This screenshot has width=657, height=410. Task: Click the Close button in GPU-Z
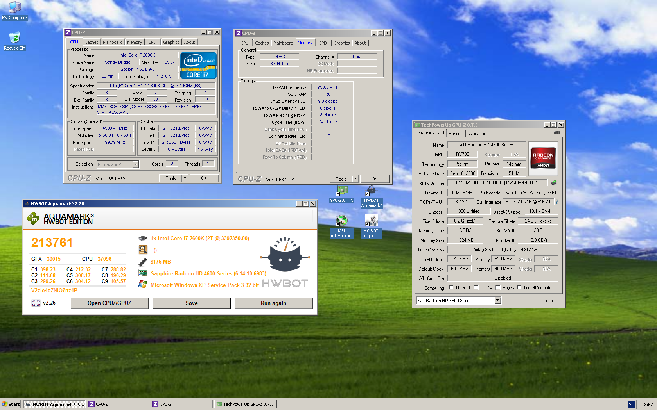(x=547, y=301)
